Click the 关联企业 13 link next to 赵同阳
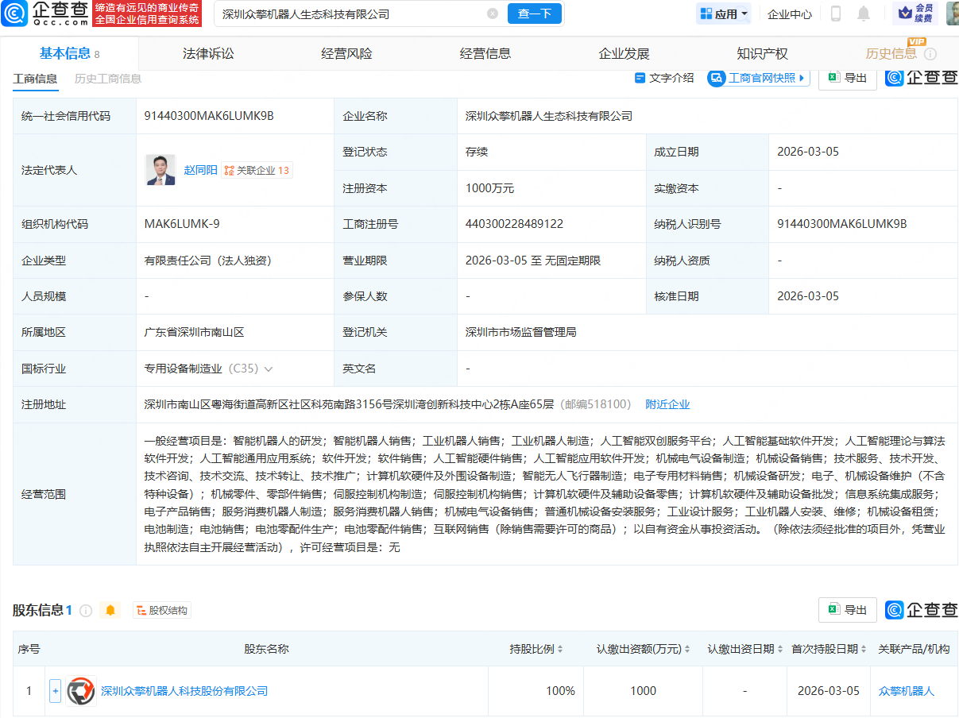Screen dimensions: 959x718 [x=256, y=170]
